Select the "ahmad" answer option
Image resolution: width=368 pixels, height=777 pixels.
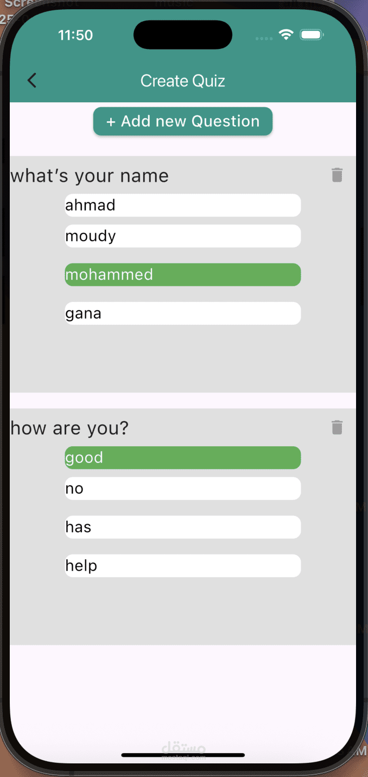pyautogui.click(x=182, y=205)
